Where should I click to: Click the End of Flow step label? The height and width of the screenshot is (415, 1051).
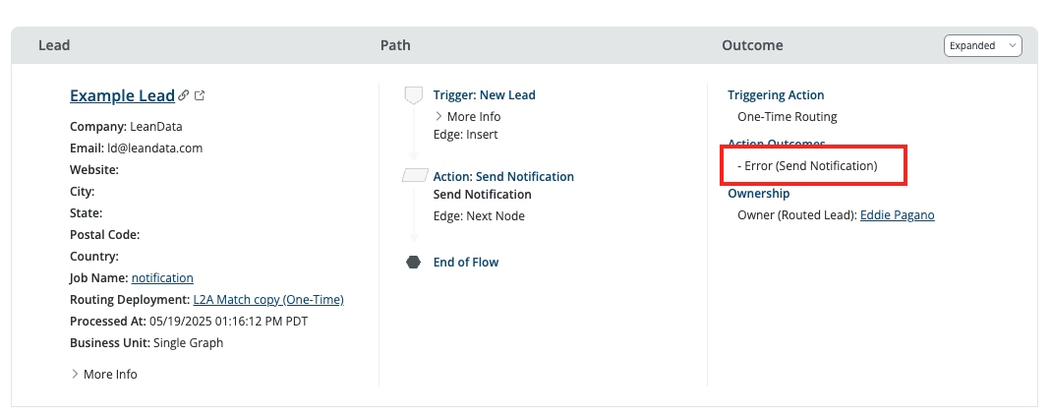pyautogui.click(x=466, y=263)
